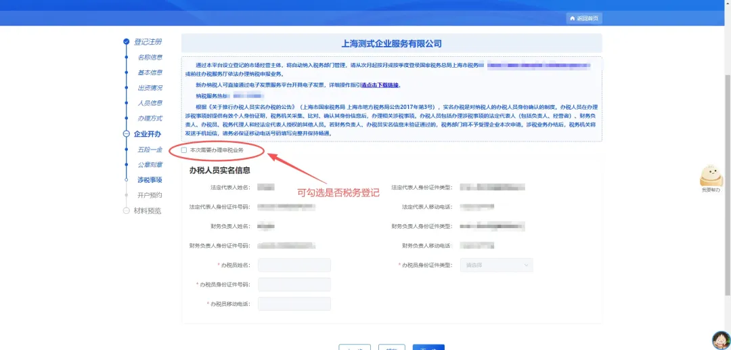Open the 名称信息 step
Image resolution: width=731 pixels, height=350 pixels.
click(150, 58)
